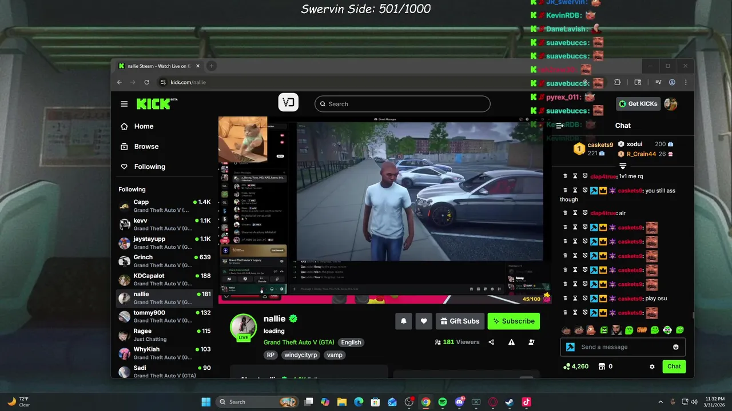
Task: Delete the 'you still ass though' message
Action: pos(566,191)
